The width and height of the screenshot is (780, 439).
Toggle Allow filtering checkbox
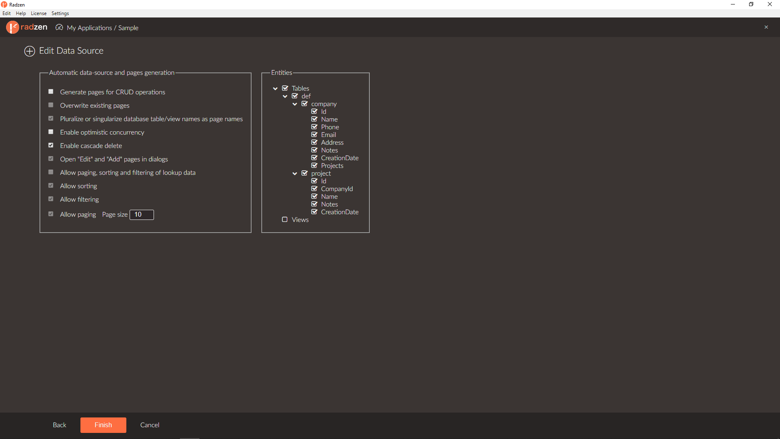click(x=51, y=199)
